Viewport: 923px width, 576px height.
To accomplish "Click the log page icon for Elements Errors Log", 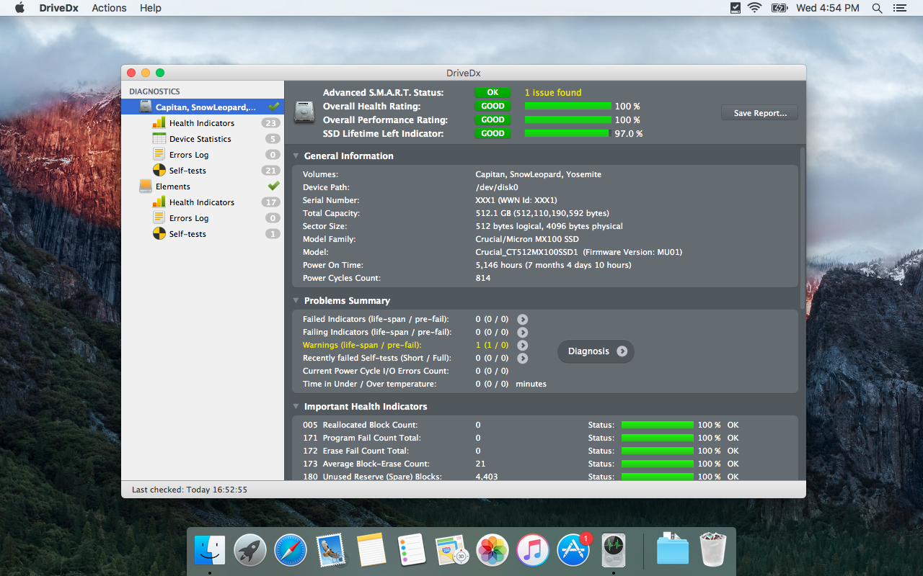I will [159, 217].
